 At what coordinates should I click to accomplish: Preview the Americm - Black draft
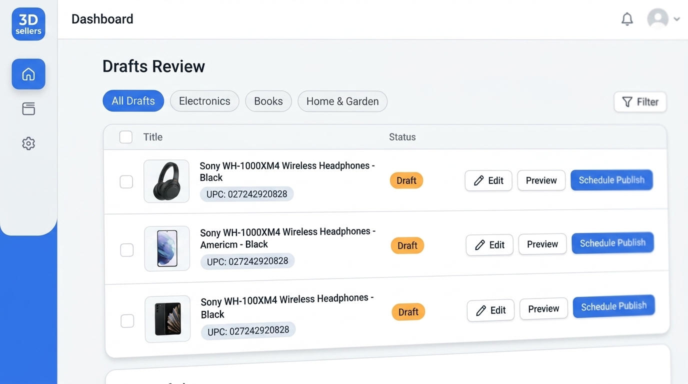point(542,244)
